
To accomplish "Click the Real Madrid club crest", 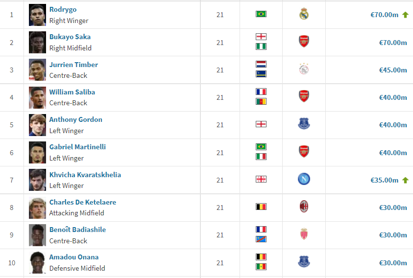I will coord(304,14).
